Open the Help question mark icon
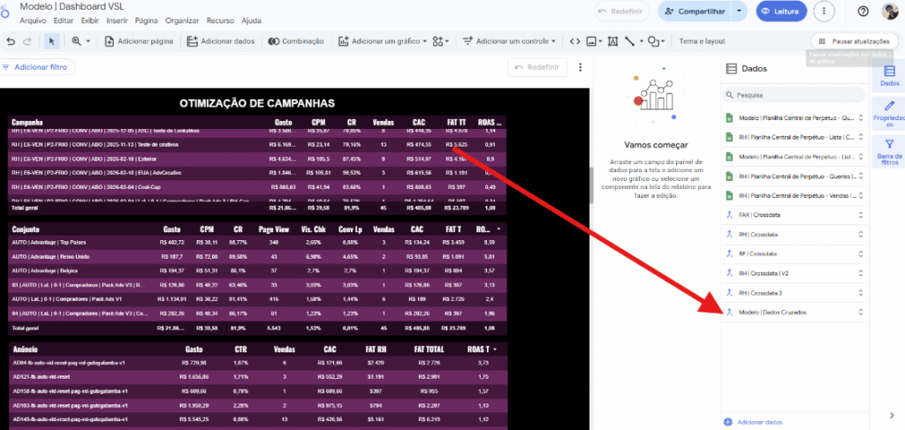Screen dimensions: 905x430 click(863, 11)
